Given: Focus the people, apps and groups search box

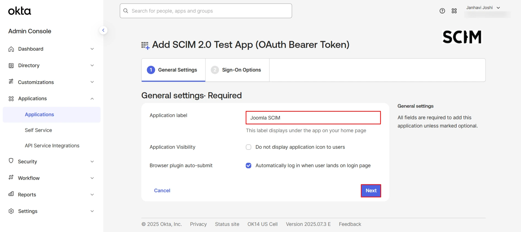Looking at the screenshot, I should coord(206,11).
